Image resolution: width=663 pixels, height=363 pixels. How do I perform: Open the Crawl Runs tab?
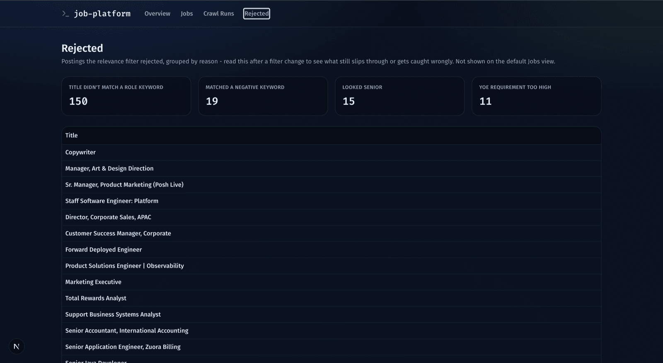click(x=218, y=14)
